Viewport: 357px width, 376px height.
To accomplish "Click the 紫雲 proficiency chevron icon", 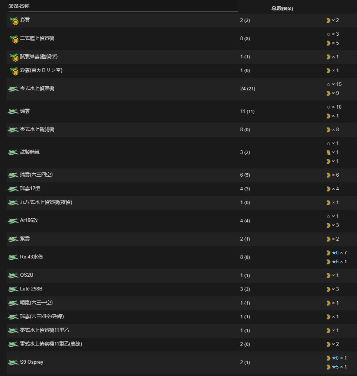I will [x=328, y=239].
